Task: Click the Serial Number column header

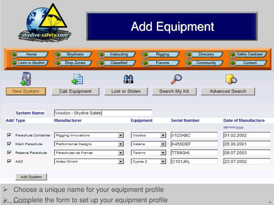Action: coord(185,120)
